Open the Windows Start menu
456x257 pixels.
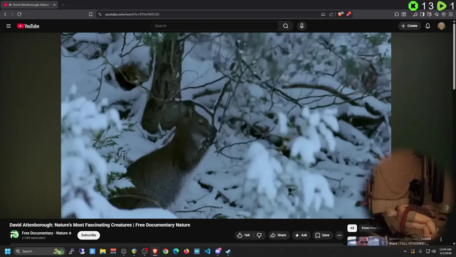point(7,251)
